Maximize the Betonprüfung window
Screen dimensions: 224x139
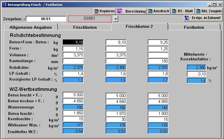tap(215, 5)
